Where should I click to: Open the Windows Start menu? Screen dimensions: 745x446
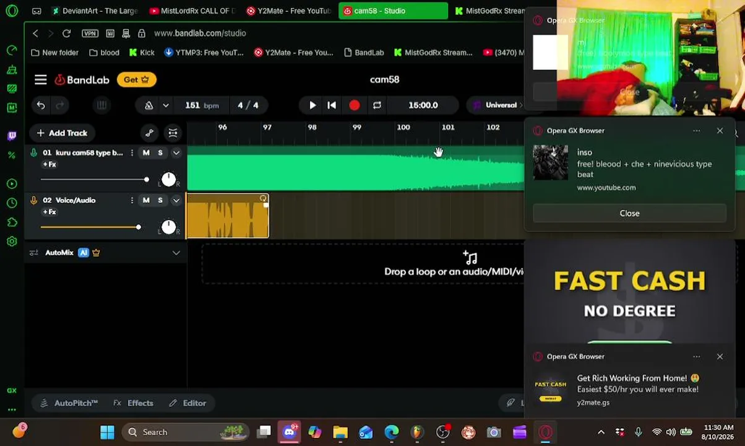click(107, 432)
